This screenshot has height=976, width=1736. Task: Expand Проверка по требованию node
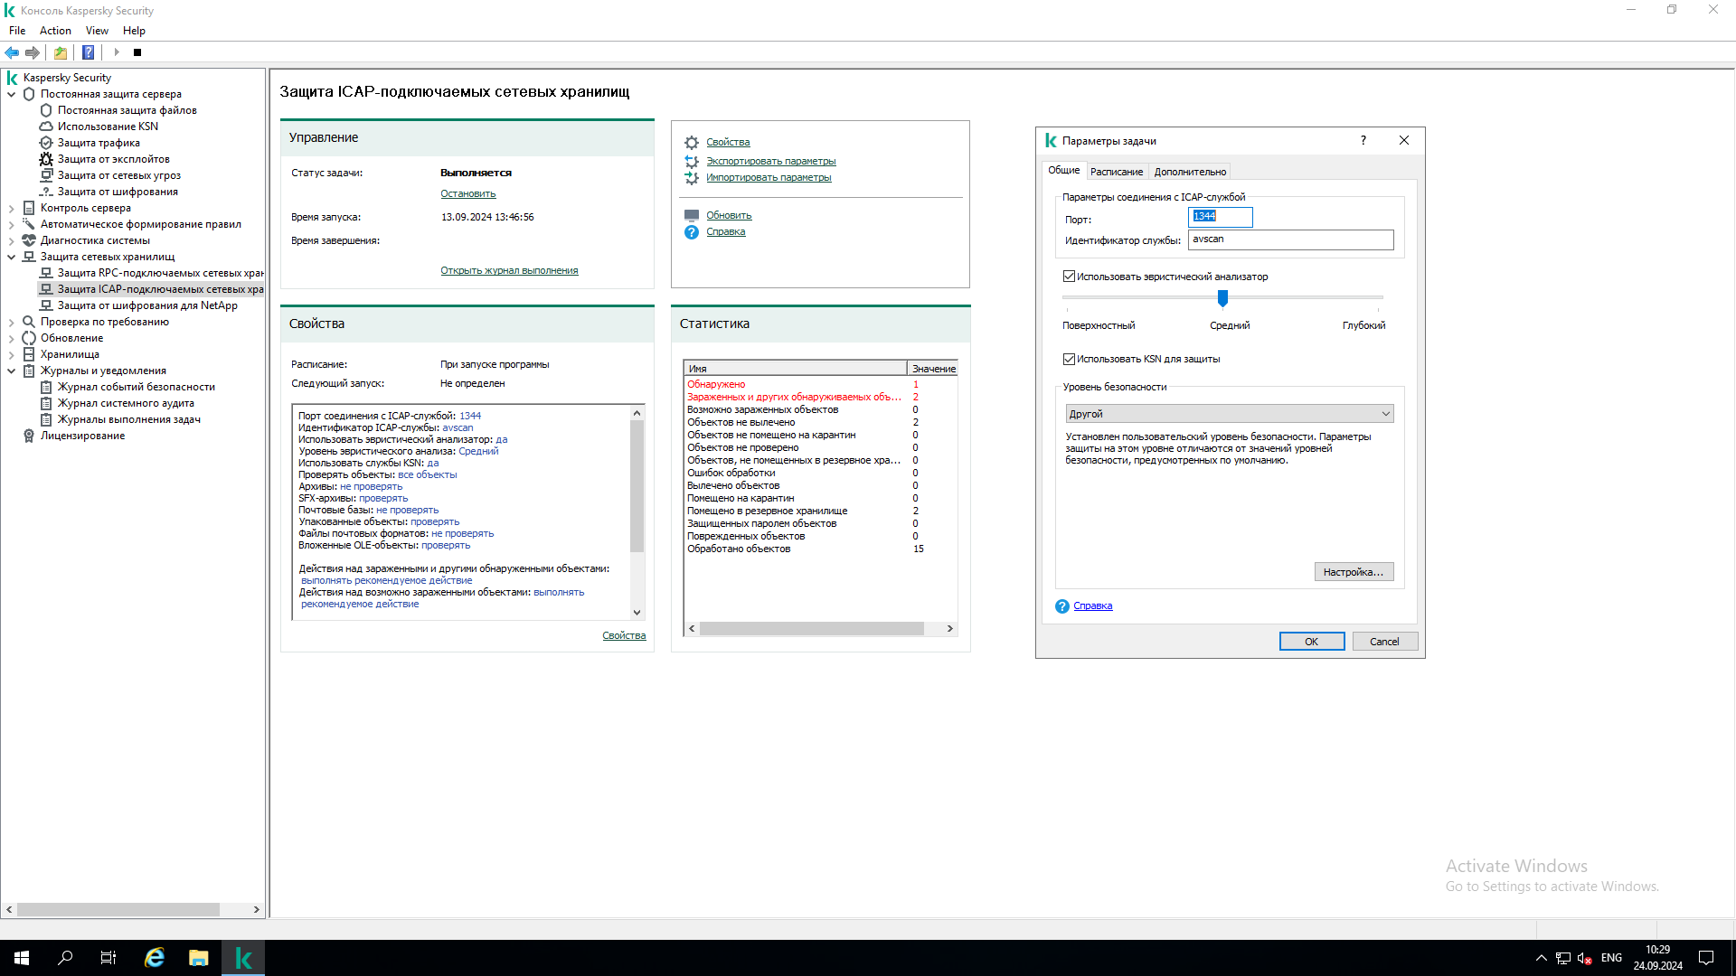point(12,322)
